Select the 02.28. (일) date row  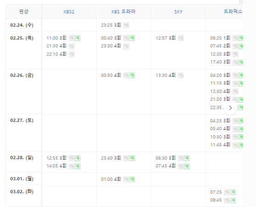[22, 158]
